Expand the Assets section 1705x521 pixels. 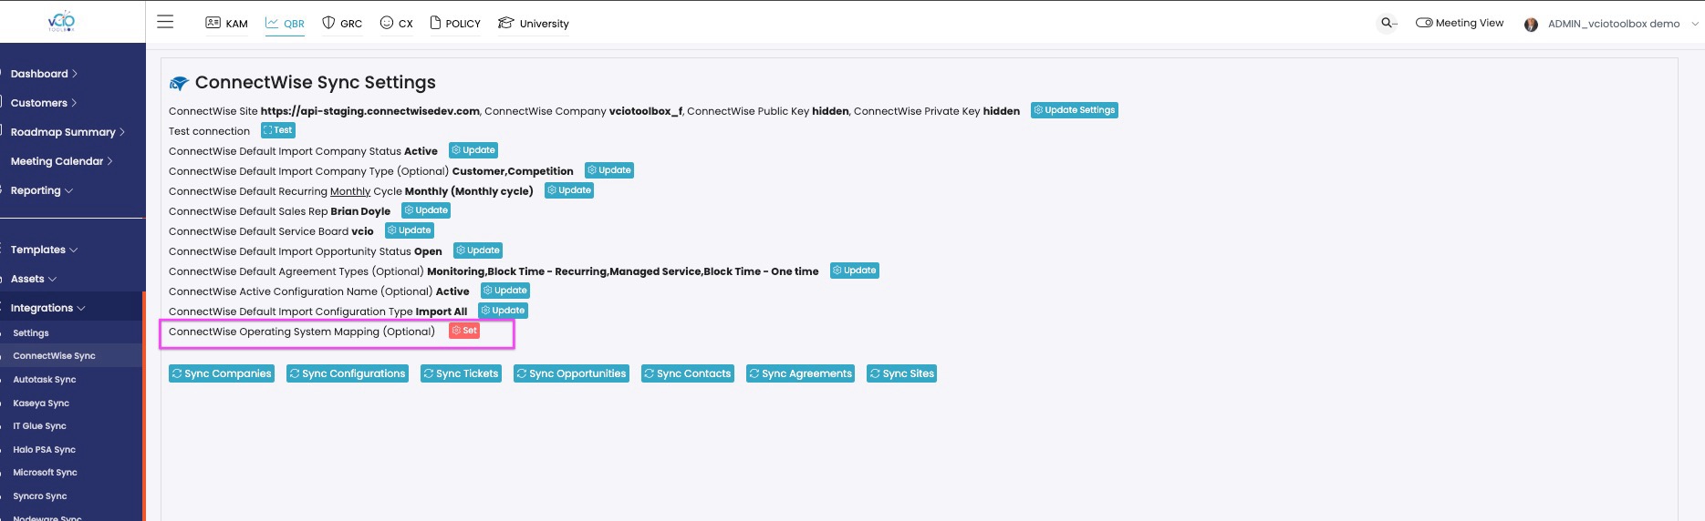[33, 279]
